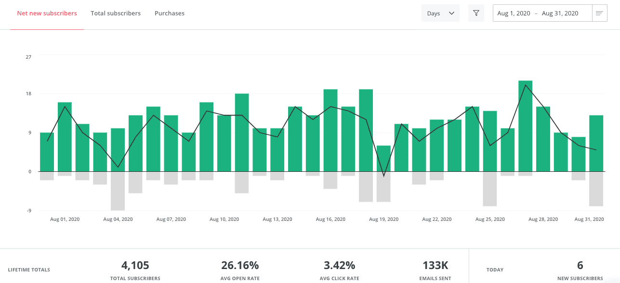Image resolution: width=620 pixels, height=283 pixels.
Task: Click the 4,105 total subscribers figure
Action: pyautogui.click(x=135, y=265)
